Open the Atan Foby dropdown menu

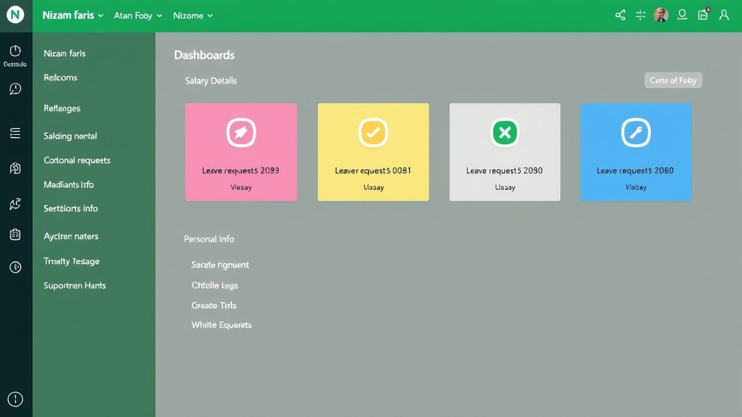click(x=137, y=15)
